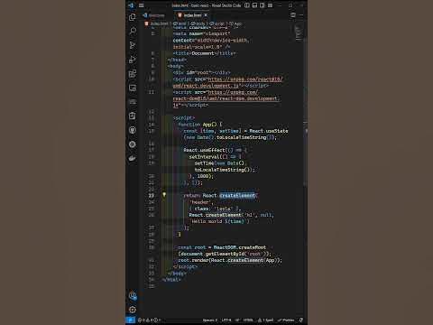Click the window title text in title bar
The image size is (433, 325).
point(206,5)
